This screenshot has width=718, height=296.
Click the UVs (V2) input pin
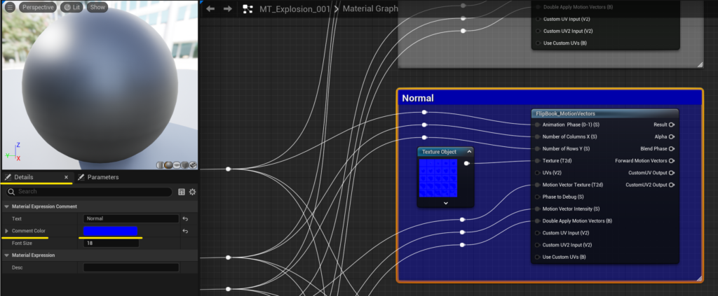(537, 173)
